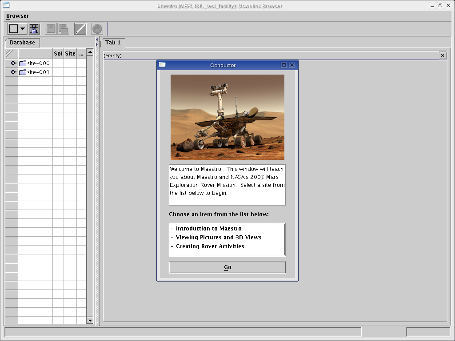The width and height of the screenshot is (455, 341).
Task: Select 'Introduction to Maestro' from the list
Action: [x=208, y=229]
